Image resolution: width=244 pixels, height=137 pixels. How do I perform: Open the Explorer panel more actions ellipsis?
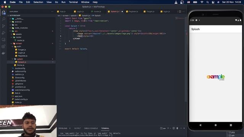(52, 11)
